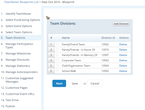Save the team divisions
This screenshot has height=110, width=145.
pos(75,83)
